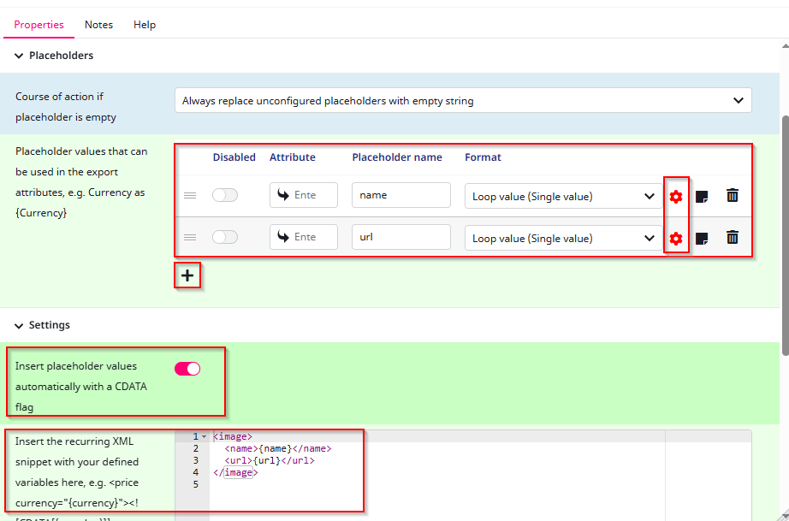The height and width of the screenshot is (521, 789).
Task: Grab the drag handle of the url row
Action: 190,238
